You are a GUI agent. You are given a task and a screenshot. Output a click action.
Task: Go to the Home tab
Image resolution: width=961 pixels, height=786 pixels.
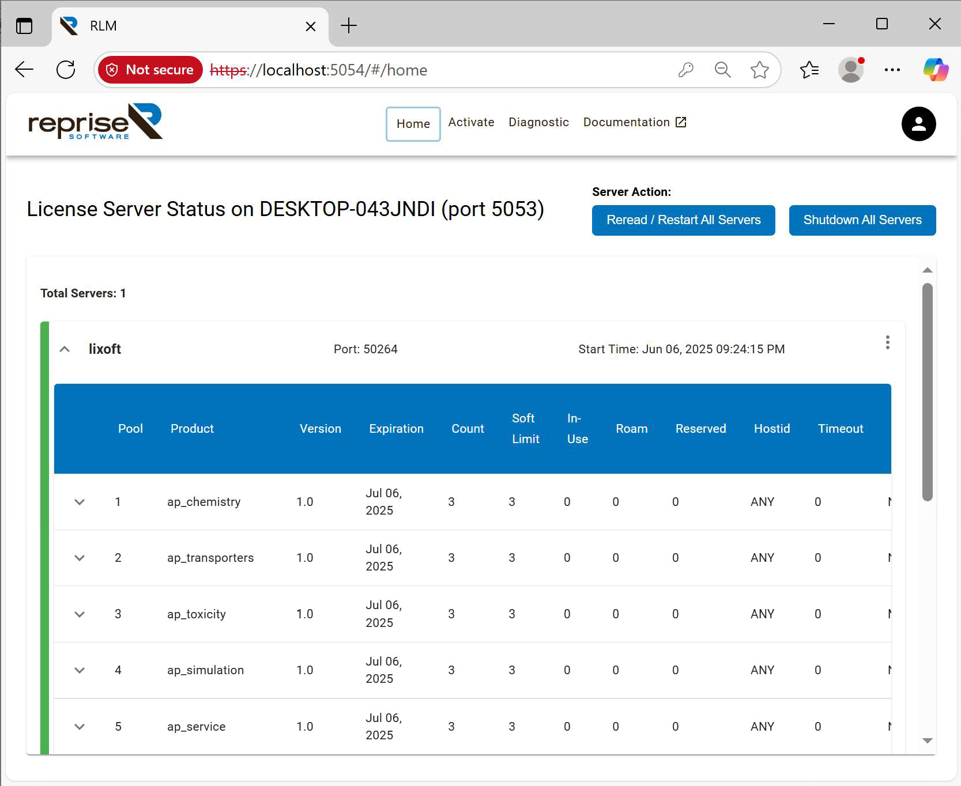pos(413,124)
